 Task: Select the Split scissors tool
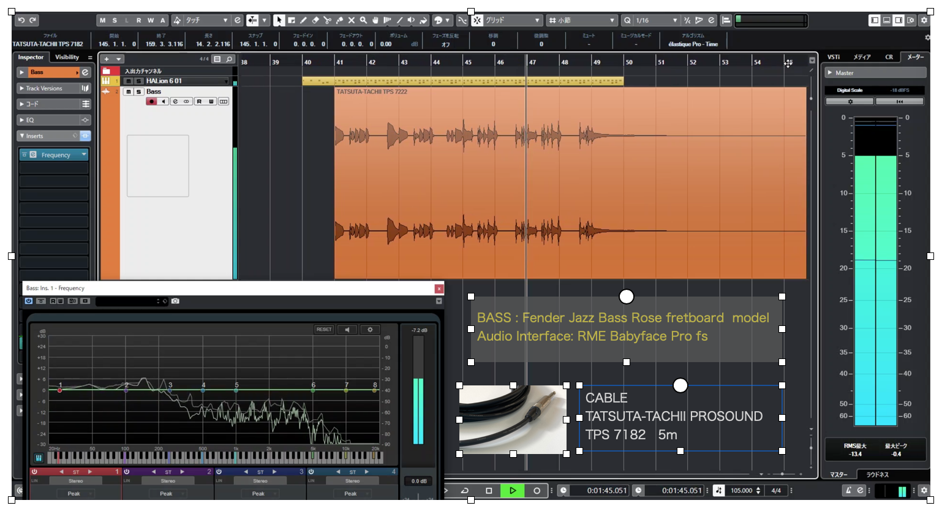[327, 20]
